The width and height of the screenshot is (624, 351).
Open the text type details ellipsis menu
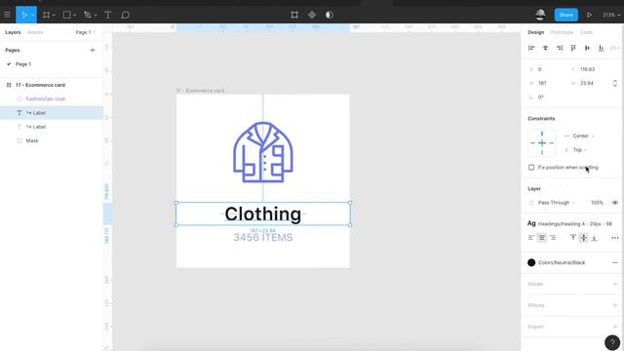(615, 238)
